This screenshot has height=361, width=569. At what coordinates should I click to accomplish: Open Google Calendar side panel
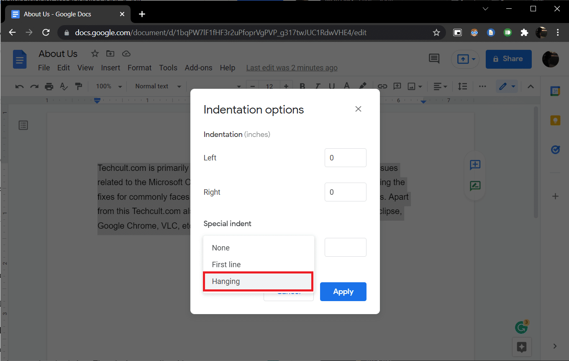[555, 91]
